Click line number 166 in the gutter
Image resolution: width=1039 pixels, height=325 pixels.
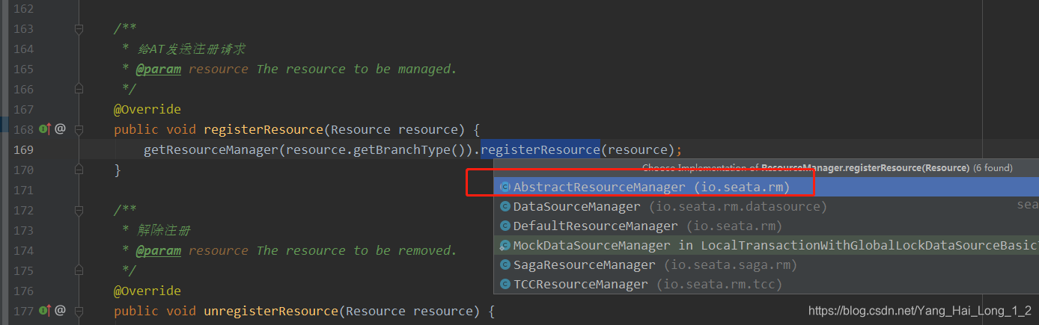[24, 89]
